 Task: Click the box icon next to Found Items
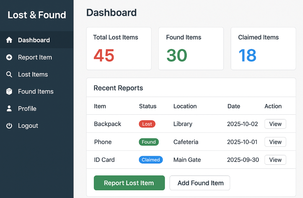click(x=8, y=91)
